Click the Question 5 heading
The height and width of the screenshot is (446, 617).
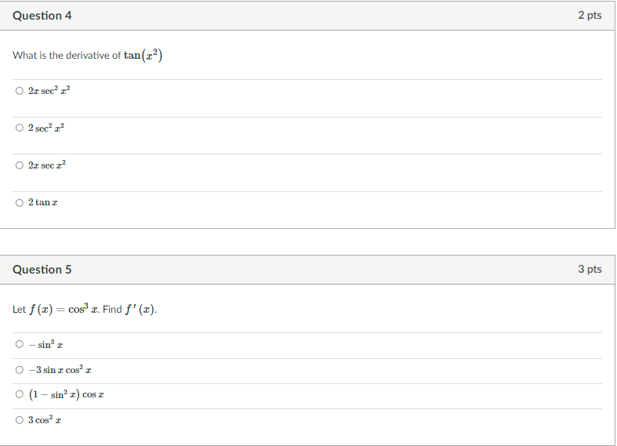tap(42, 270)
